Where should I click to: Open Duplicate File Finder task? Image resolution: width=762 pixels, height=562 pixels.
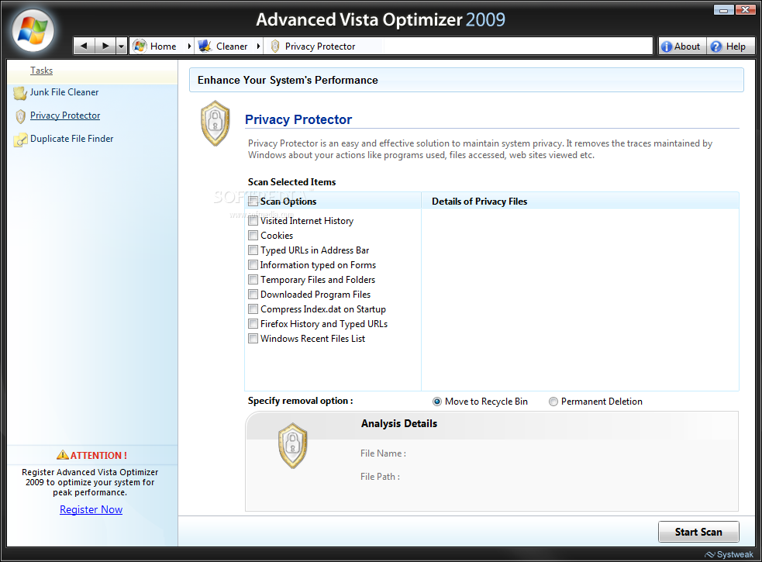71,139
